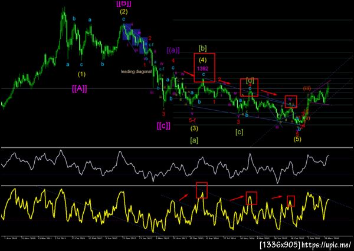The width and height of the screenshot is (354, 251).
Task: Click the yellow (5) wave label
Action: point(297,139)
